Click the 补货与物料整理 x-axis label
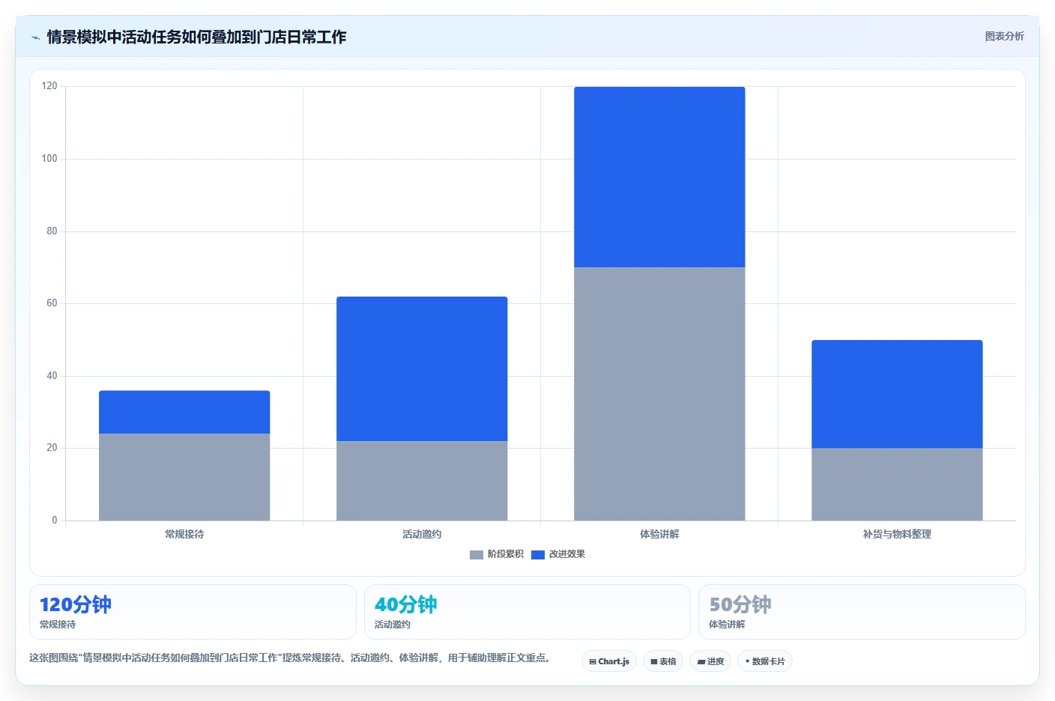 897,534
